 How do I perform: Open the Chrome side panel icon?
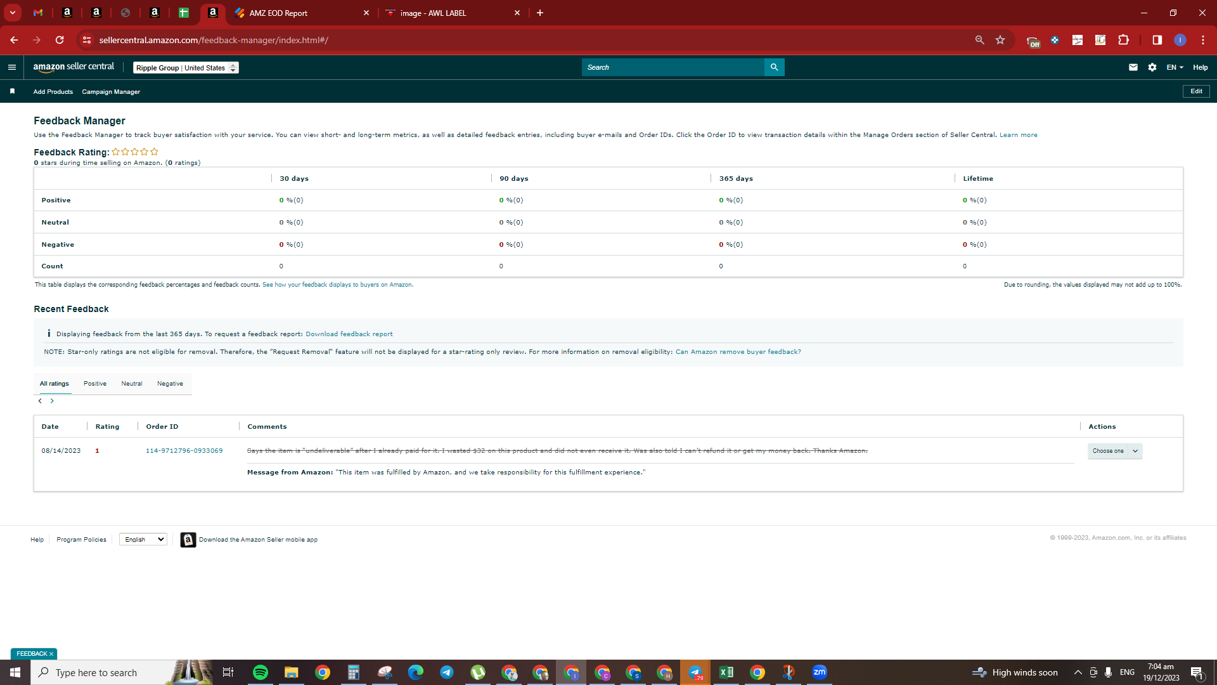pyautogui.click(x=1157, y=40)
